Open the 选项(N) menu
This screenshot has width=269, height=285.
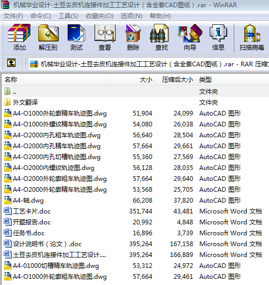point(131,16)
